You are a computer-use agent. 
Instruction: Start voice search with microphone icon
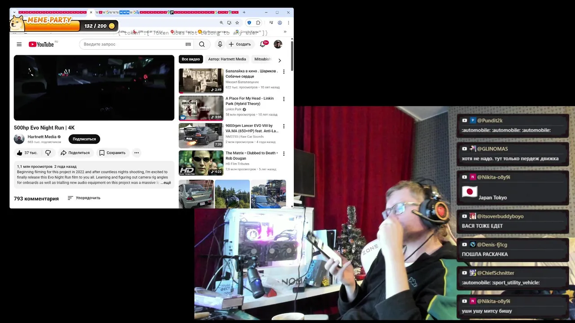220,44
